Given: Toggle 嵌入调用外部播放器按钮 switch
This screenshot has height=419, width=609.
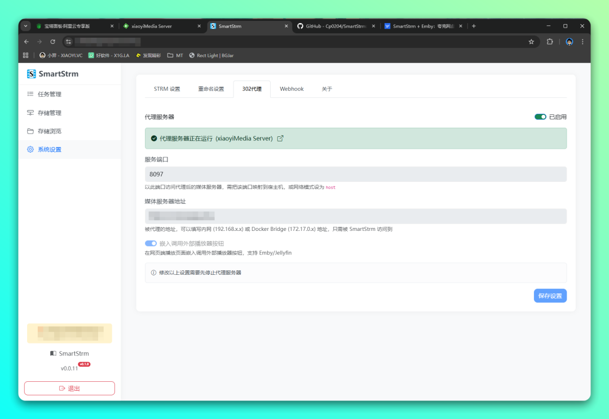Looking at the screenshot, I should click(x=151, y=243).
